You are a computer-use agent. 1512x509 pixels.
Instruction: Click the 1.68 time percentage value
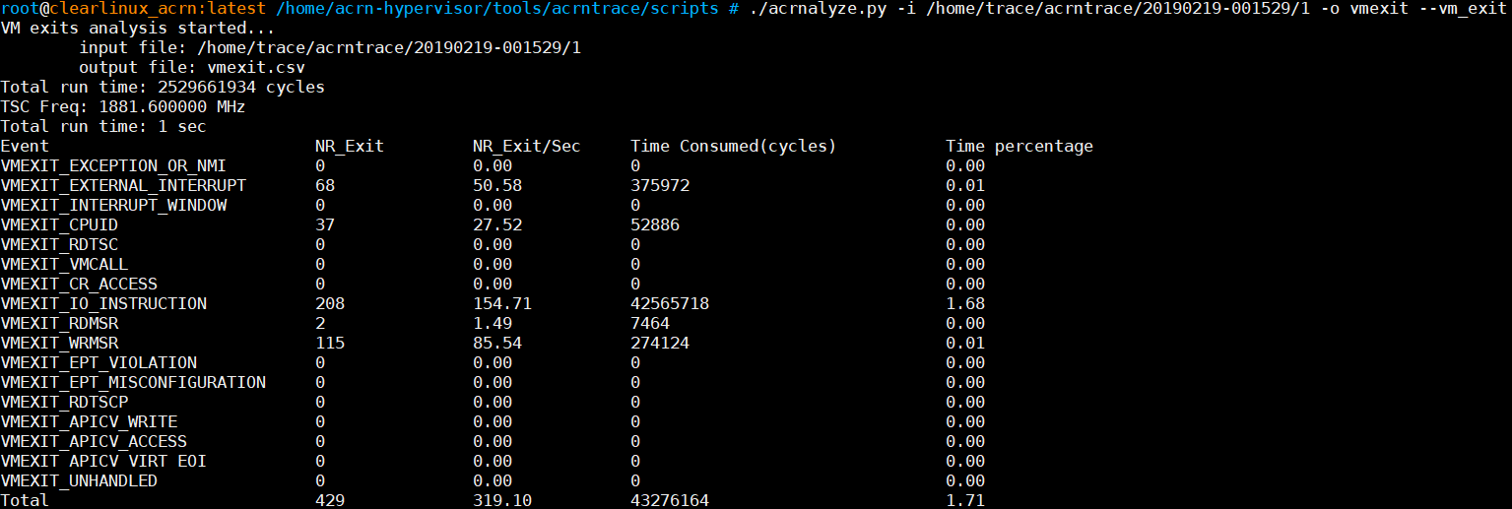965,303
